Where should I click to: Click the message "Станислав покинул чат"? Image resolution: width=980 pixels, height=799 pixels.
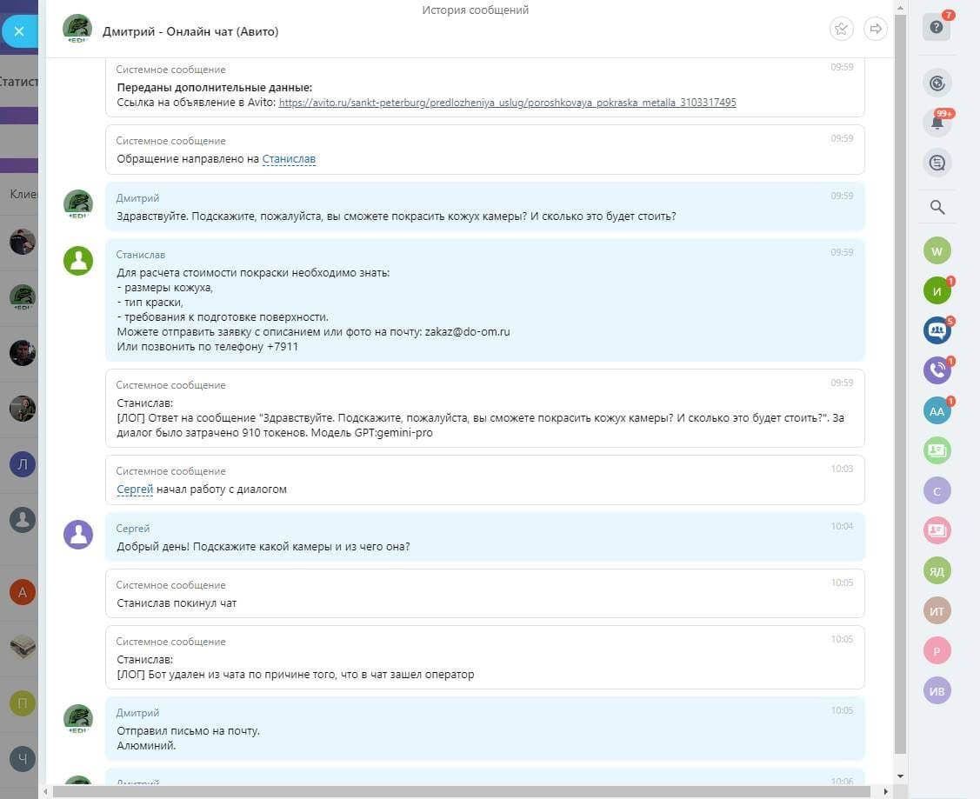click(x=177, y=603)
